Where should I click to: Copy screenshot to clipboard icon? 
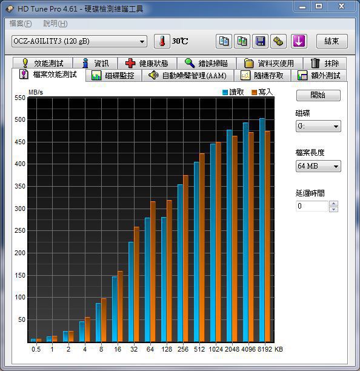click(242, 41)
